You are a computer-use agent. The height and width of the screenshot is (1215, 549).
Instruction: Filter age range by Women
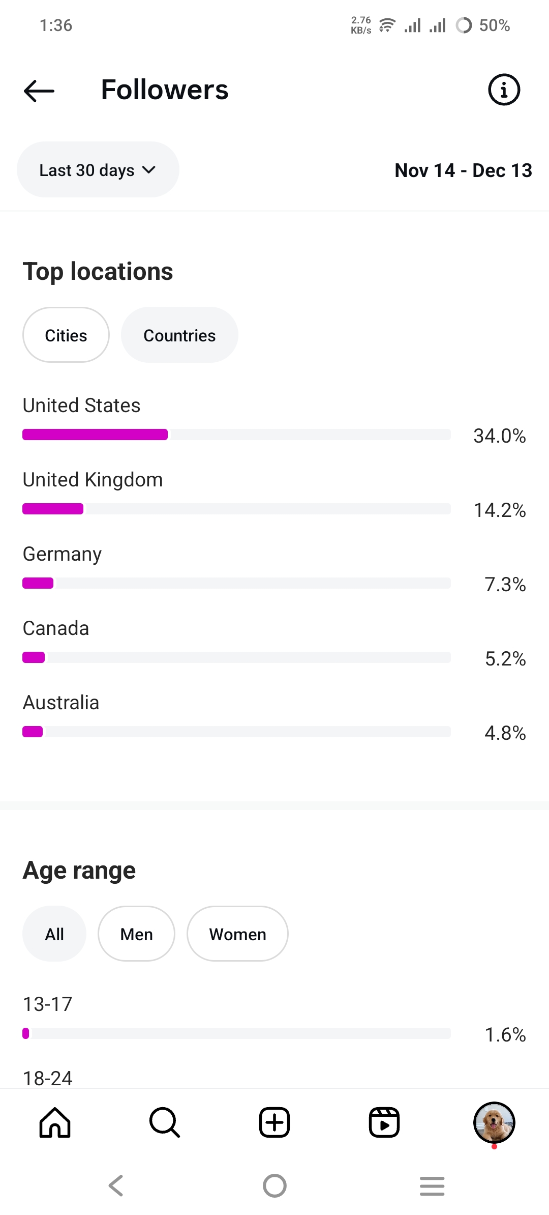click(237, 934)
